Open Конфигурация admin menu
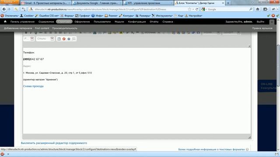280x157 pixels. [137, 22]
